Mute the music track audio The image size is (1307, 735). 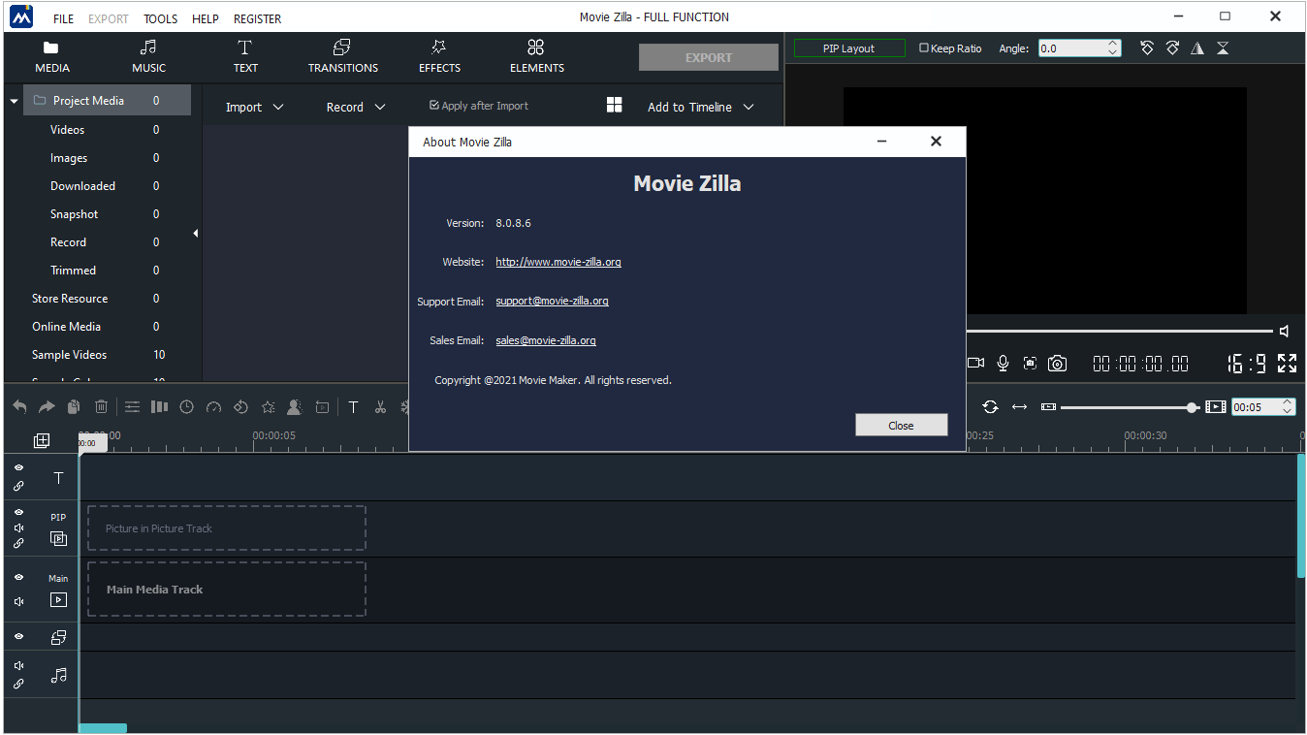click(18, 666)
